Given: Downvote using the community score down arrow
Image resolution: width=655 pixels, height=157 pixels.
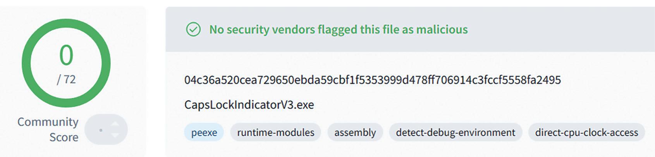Looking at the screenshot, I should [115, 135].
